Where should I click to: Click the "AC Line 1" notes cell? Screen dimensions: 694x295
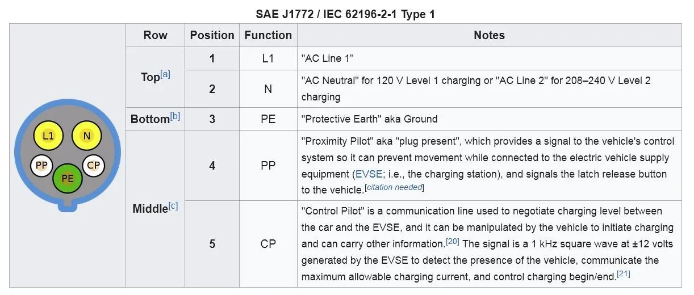click(489, 58)
